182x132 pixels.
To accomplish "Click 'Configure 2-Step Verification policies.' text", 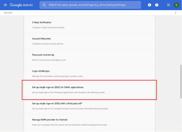I will coord(48,27).
